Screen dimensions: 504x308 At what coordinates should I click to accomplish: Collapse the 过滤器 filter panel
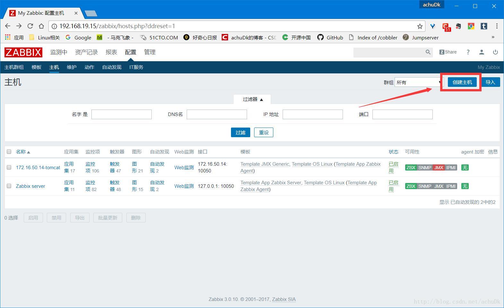click(x=252, y=99)
